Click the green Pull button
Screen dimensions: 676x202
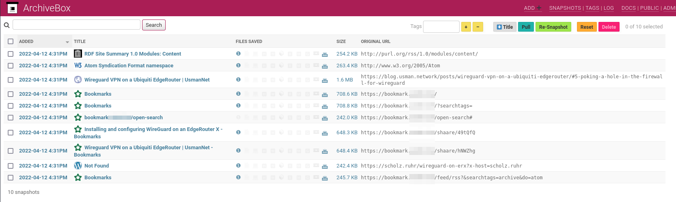[x=526, y=27]
